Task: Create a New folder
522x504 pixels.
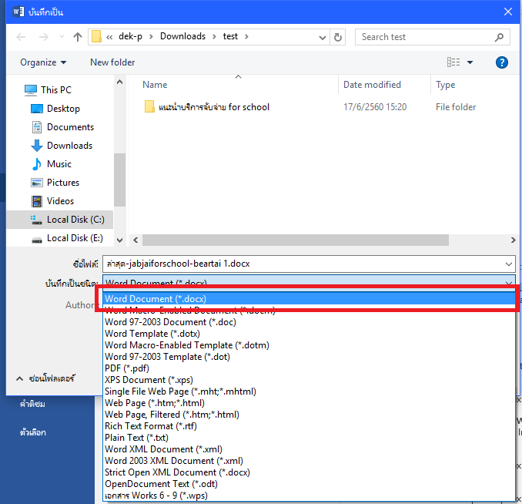Action: click(112, 62)
